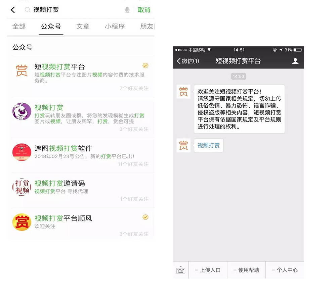Open the 视频打赏平台顺风 result
Viewport: 336px width, 302px height.
coord(83,223)
